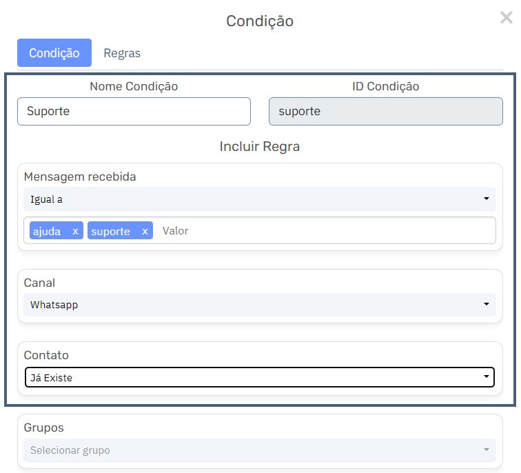Click the arrow on Grupos select
The image size is (521, 473).
487,450
